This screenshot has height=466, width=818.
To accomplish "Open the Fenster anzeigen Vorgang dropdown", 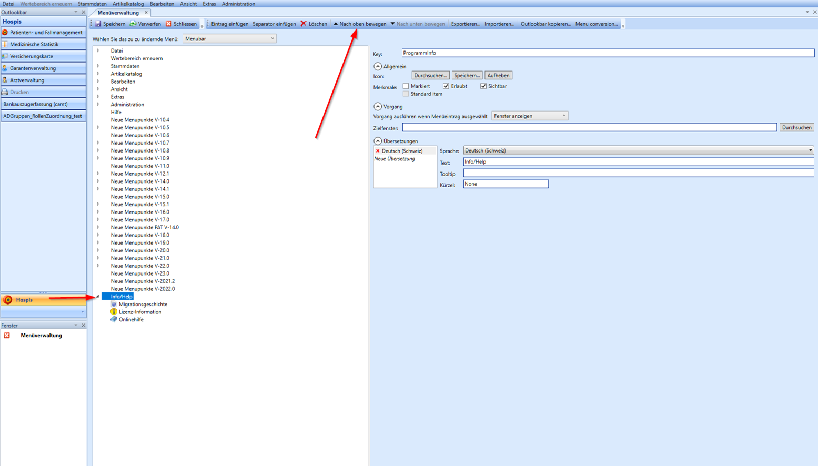I will pos(529,116).
